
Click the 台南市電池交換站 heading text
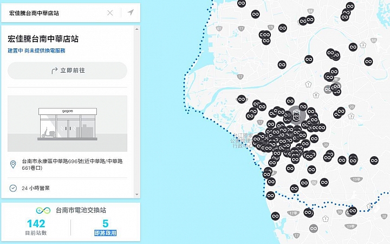[x=81, y=210]
